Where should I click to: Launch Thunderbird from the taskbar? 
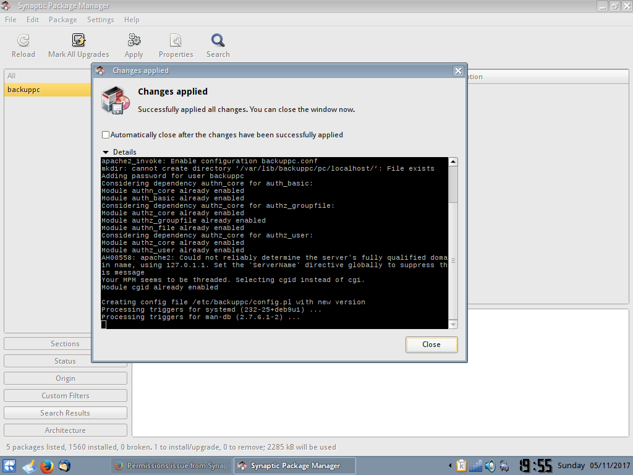[64, 466]
